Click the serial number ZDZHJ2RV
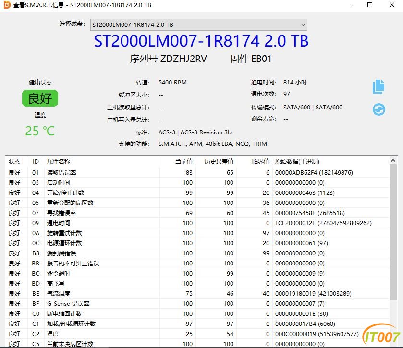This screenshot has width=403, height=348. [183, 59]
